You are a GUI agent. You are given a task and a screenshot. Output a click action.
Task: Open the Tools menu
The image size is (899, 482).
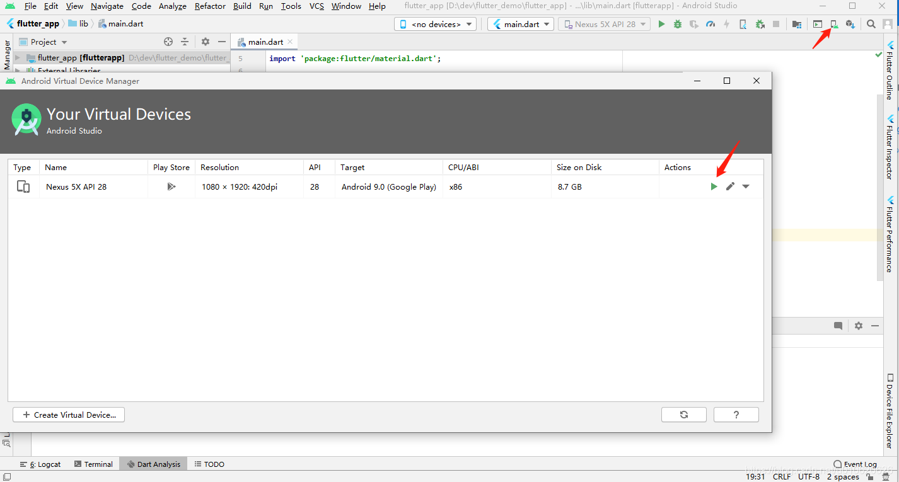click(291, 6)
